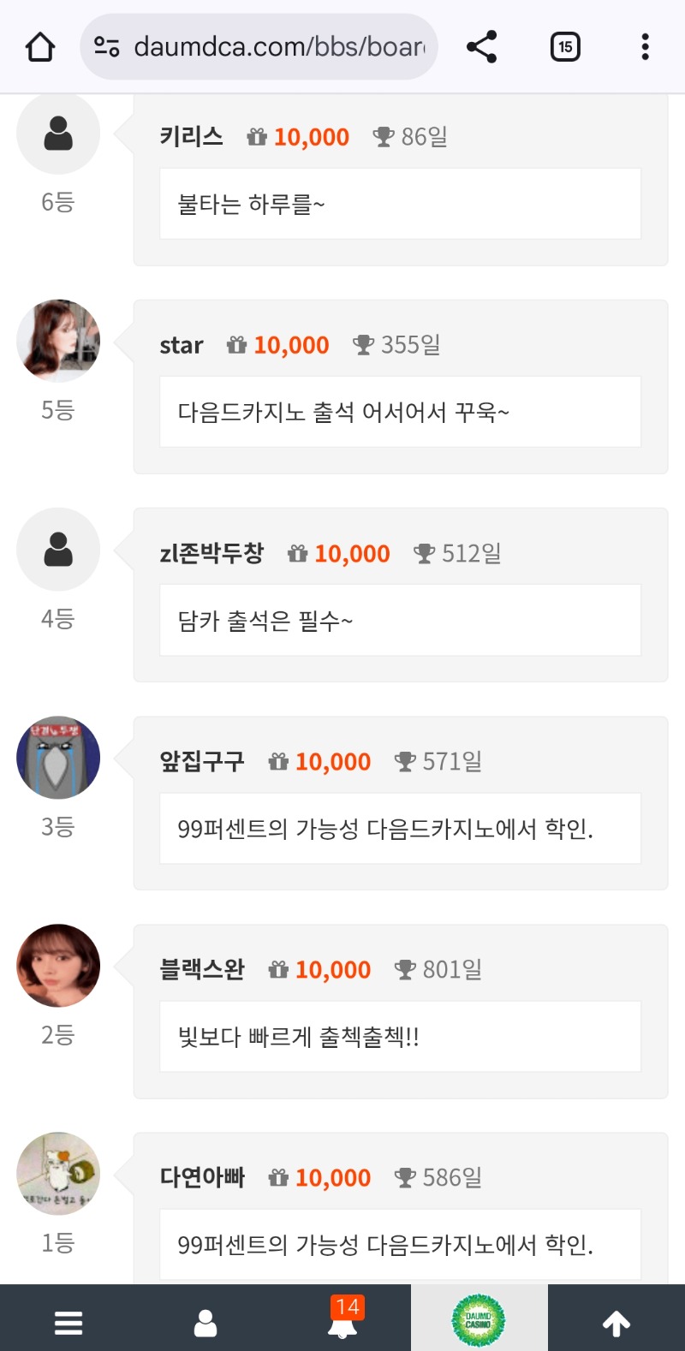Viewport: 685px width, 1351px height.
Task: Tap 다연아빠's avatar image
Action: 58,1174
